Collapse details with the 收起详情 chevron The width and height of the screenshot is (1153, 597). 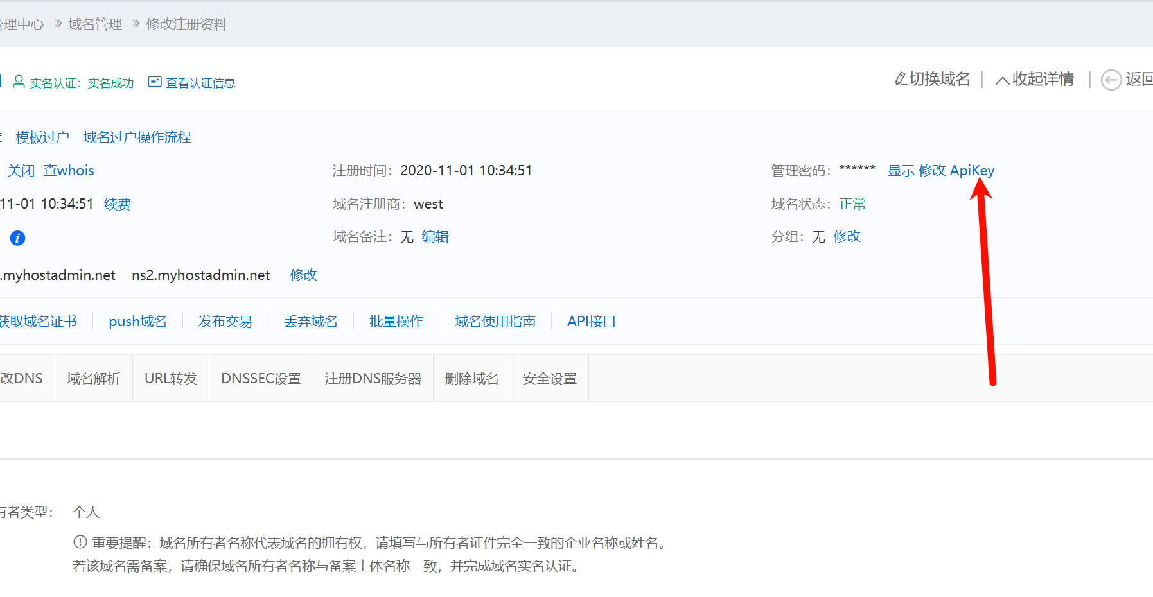point(1002,80)
